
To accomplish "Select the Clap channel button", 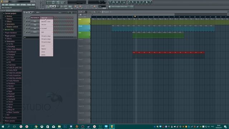I will [x=35, y=25].
